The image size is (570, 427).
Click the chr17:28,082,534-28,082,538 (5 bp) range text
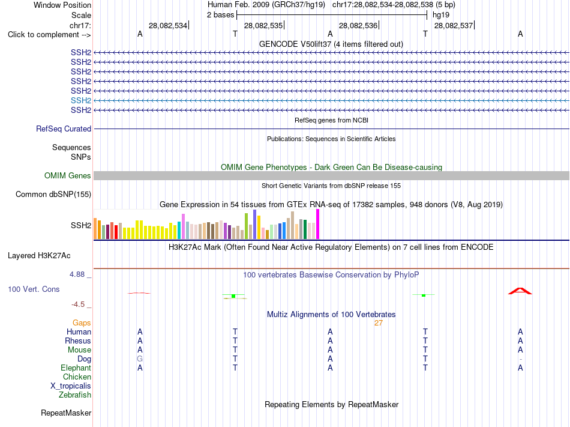coord(394,5)
